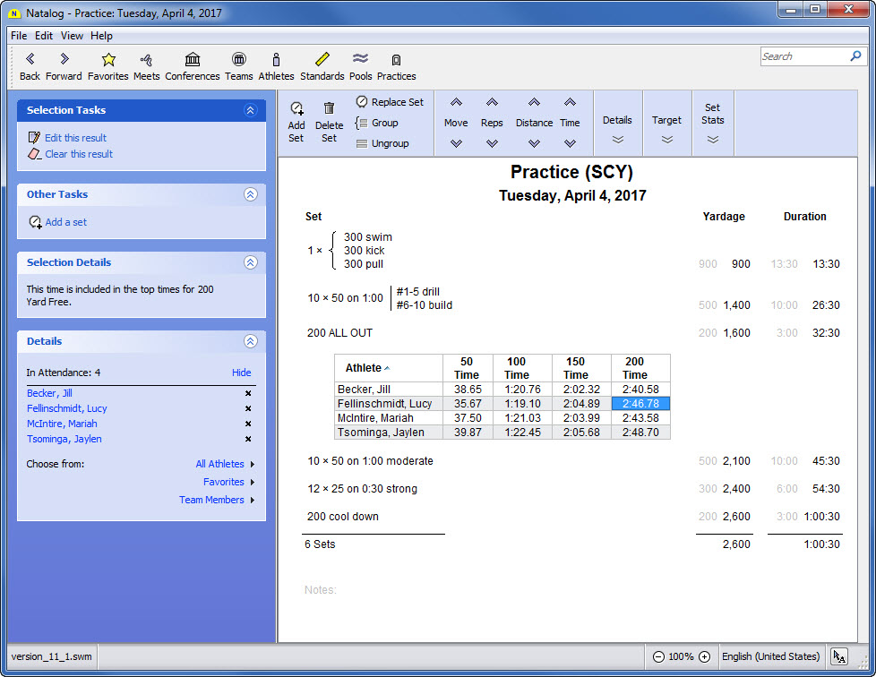Click the Add Set icon
Viewport: 876px width, 677px height.
click(296, 108)
